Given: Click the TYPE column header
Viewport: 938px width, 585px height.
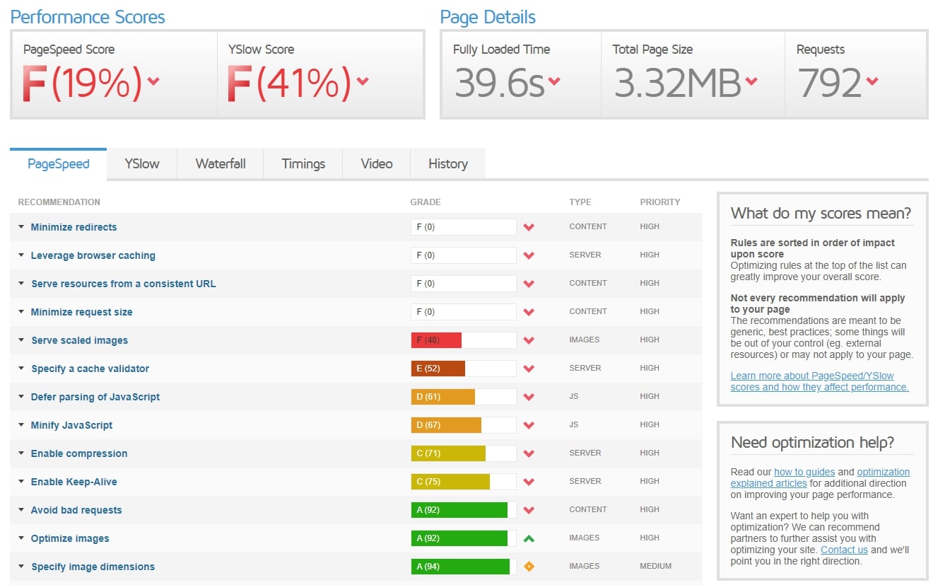Looking at the screenshot, I should pyautogui.click(x=580, y=202).
